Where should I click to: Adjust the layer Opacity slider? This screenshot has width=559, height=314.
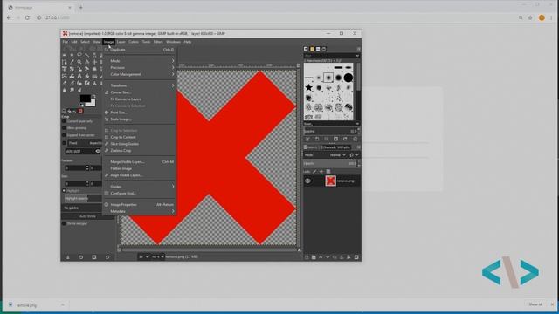[330, 163]
